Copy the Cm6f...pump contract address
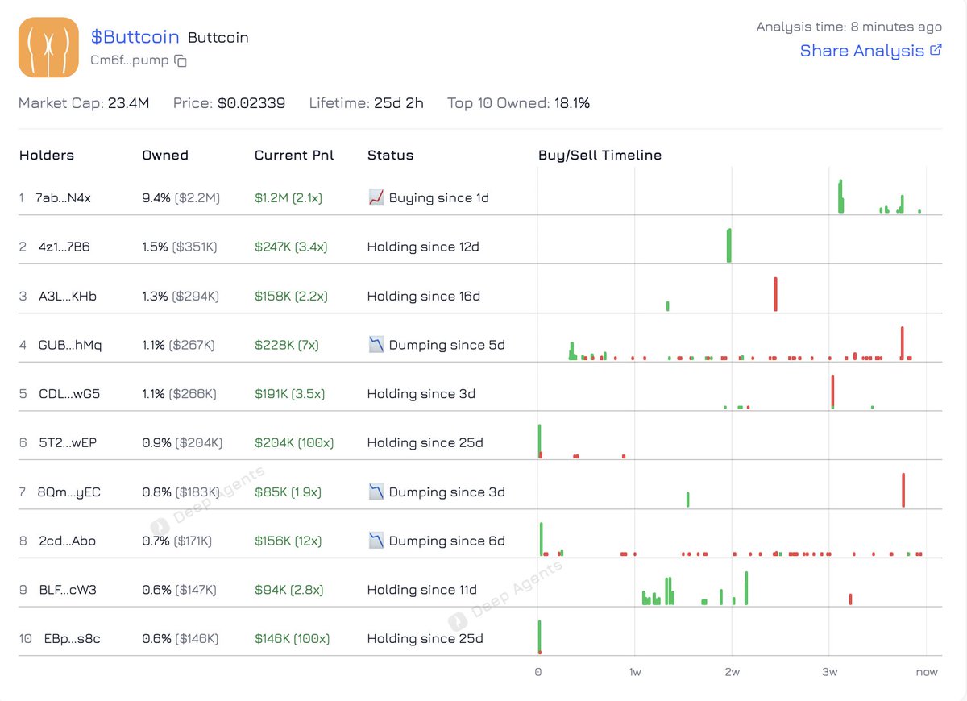Screen dimensions: 967x701 pyautogui.click(x=181, y=61)
